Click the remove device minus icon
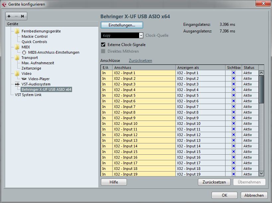Image resolution: width=272 pixels, height=203 pixels. click(x=16, y=16)
